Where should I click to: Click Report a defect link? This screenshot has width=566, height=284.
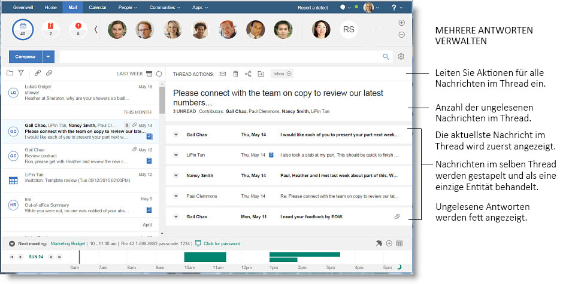[x=313, y=8]
